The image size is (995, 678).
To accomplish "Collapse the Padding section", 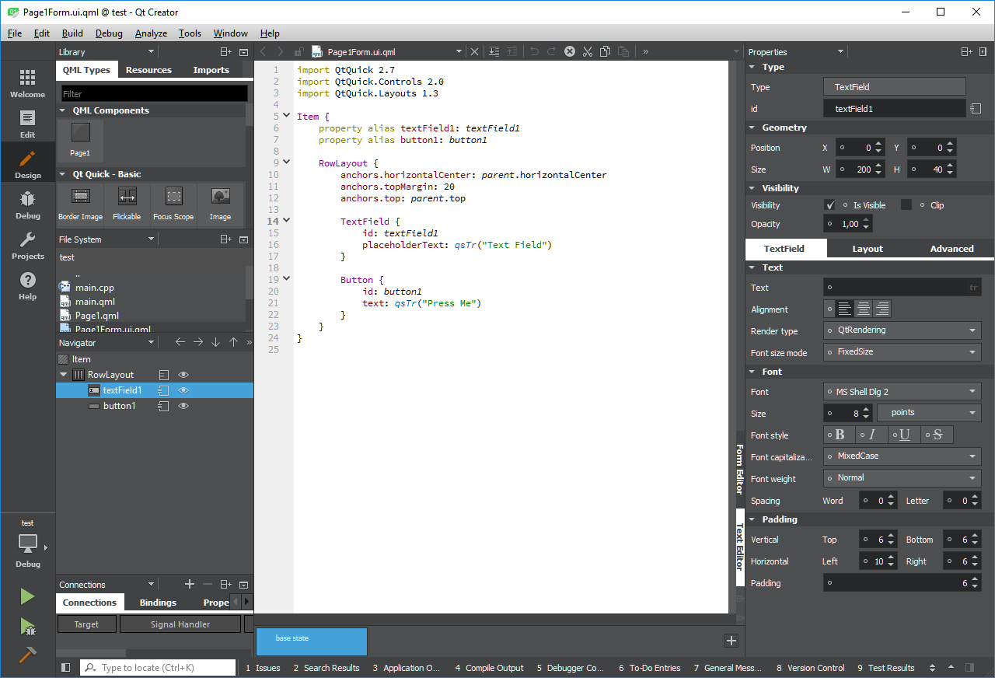I will (x=752, y=519).
